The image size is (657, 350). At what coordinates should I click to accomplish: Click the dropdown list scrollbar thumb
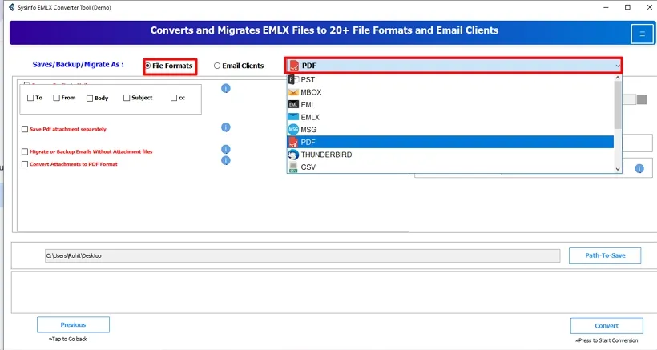click(x=618, y=105)
